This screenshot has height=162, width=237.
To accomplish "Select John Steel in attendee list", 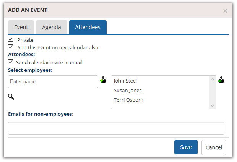I will (125, 81).
